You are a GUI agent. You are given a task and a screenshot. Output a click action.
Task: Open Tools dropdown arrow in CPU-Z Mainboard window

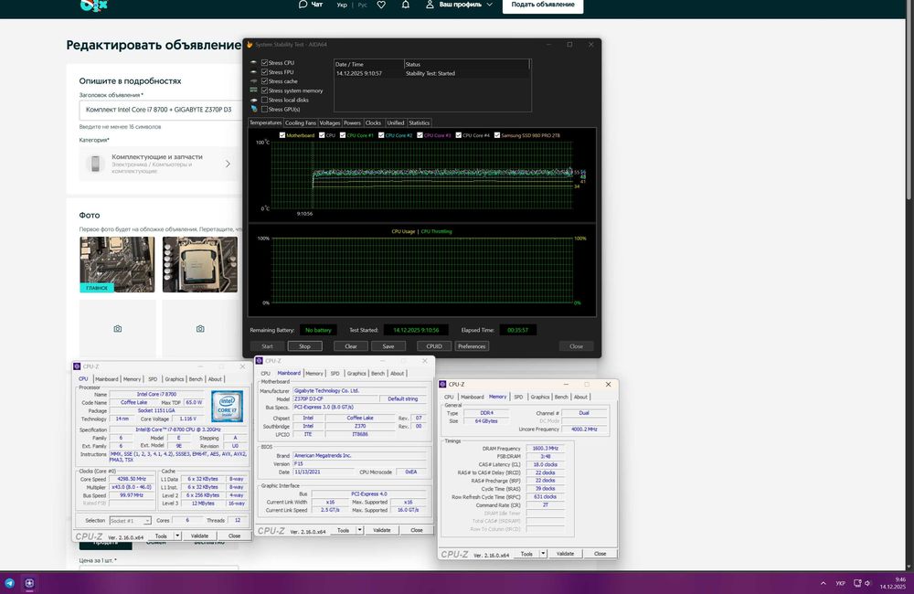(x=359, y=530)
